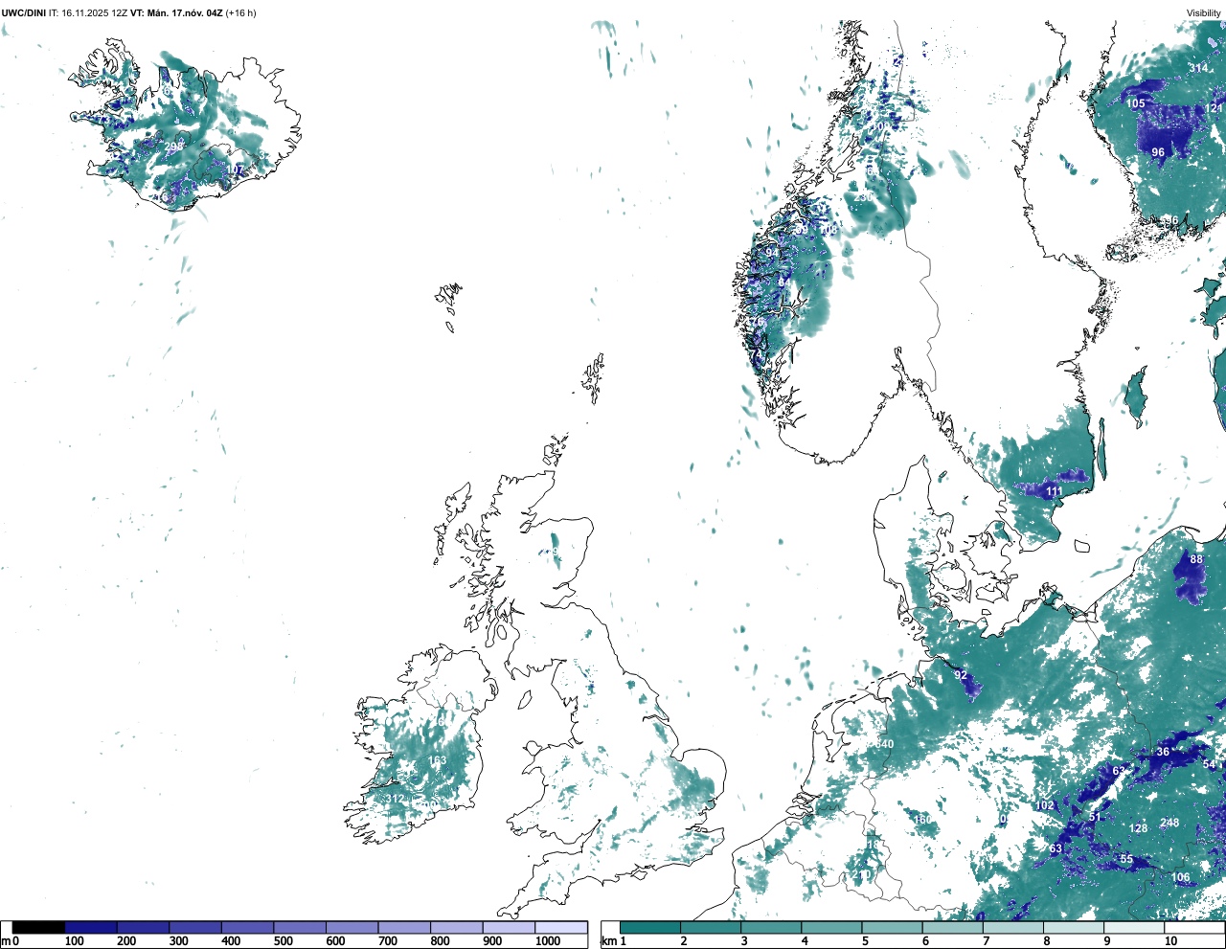
Task: Click the 500–600 m legend swatch
Action: coord(300,927)
